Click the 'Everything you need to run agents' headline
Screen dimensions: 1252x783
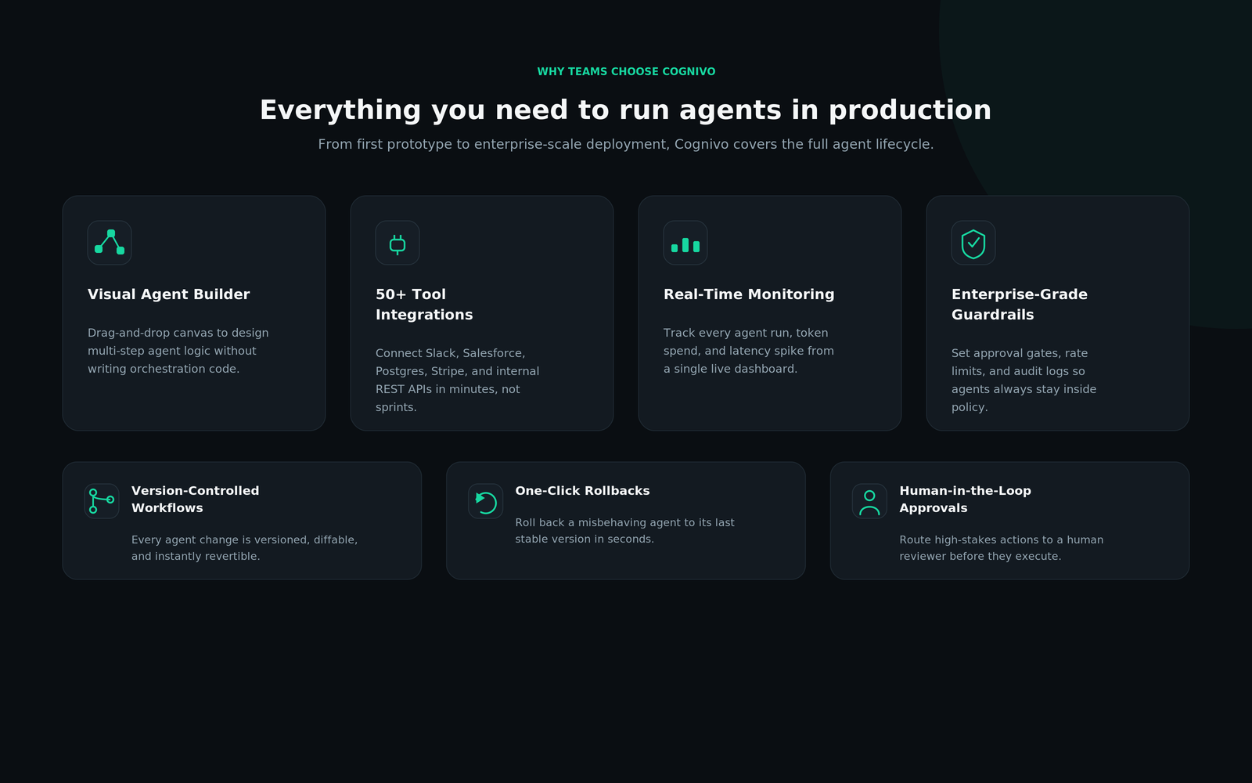coord(626,110)
